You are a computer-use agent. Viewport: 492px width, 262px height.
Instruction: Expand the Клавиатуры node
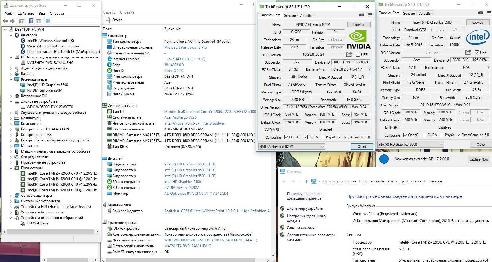tap(11, 118)
